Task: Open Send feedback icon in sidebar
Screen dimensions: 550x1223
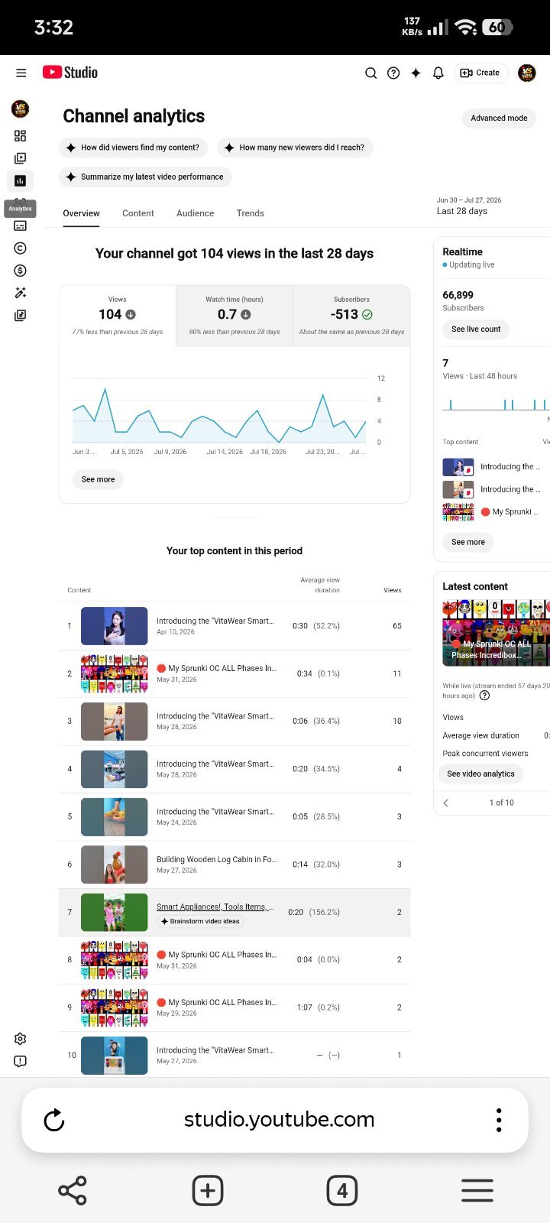Action: [x=21, y=1061]
